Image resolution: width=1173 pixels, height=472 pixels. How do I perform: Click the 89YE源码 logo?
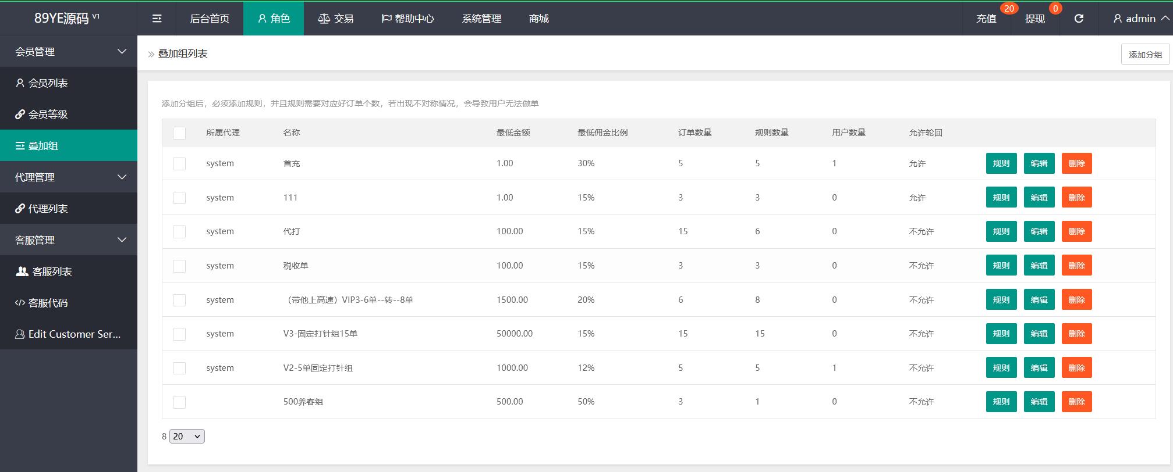(67, 19)
